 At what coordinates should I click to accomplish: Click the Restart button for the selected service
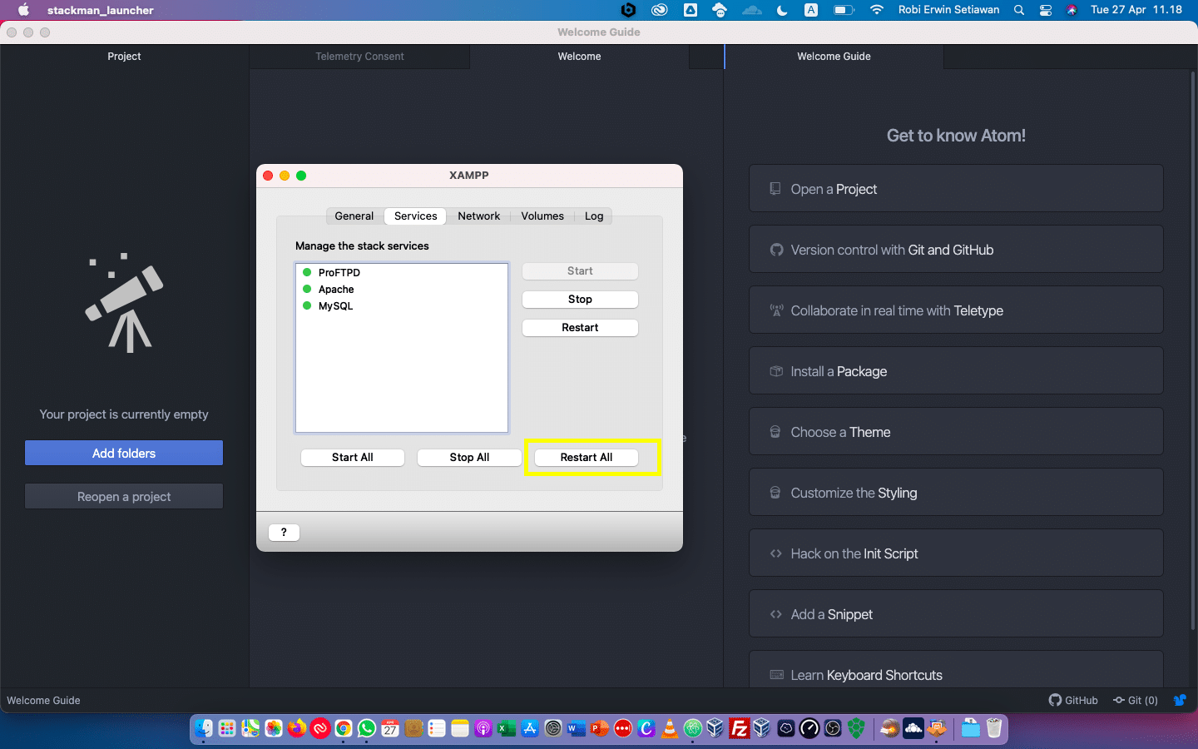580,328
